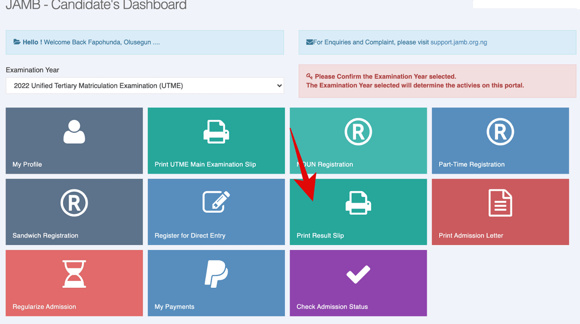Choose the Register for Direct Entry label

[x=190, y=235]
